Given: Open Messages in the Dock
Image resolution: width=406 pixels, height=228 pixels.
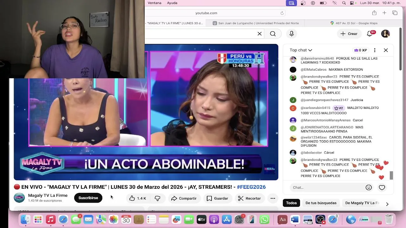Looking at the screenshot, I should (76, 219).
